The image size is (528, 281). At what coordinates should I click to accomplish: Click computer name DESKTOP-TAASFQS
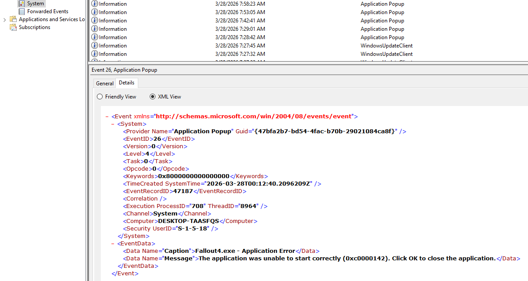(188, 221)
